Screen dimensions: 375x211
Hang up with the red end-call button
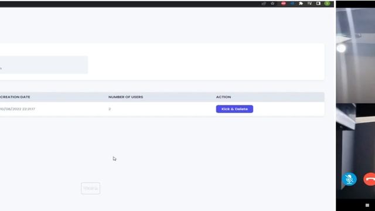tap(370, 179)
